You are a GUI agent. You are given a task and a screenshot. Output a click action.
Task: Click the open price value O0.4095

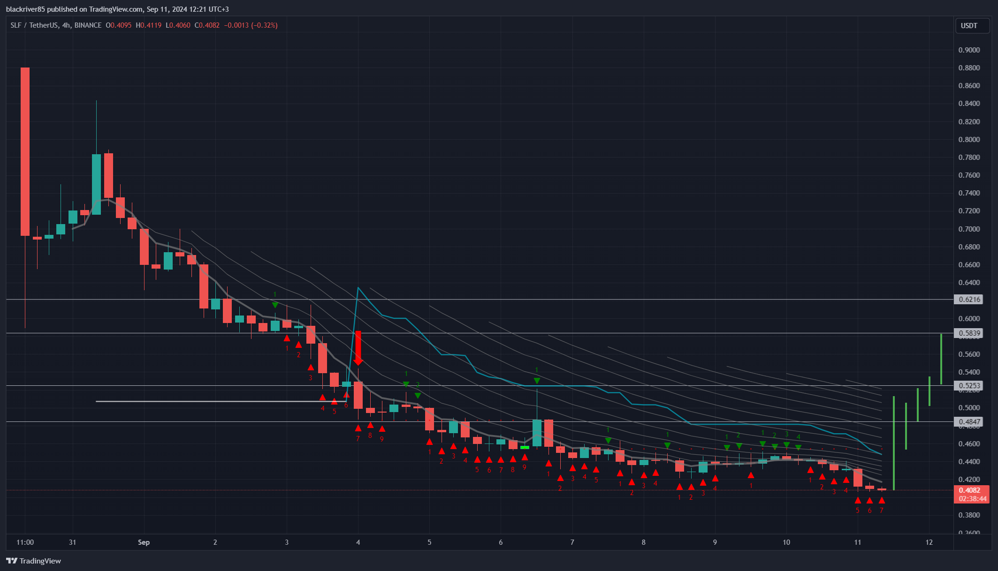click(119, 25)
